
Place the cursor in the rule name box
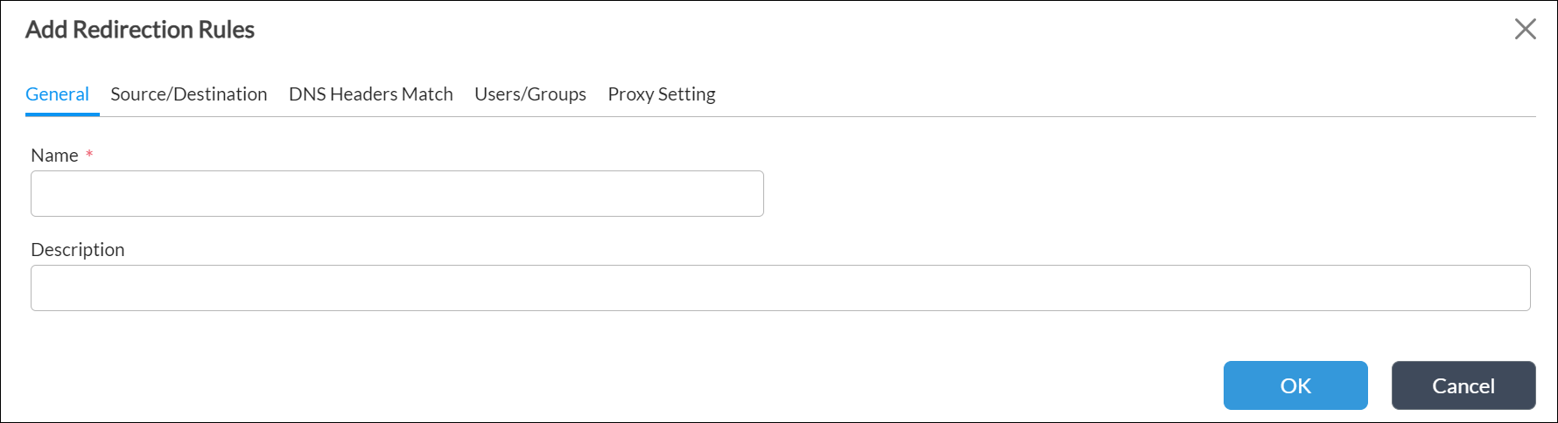coord(397,193)
